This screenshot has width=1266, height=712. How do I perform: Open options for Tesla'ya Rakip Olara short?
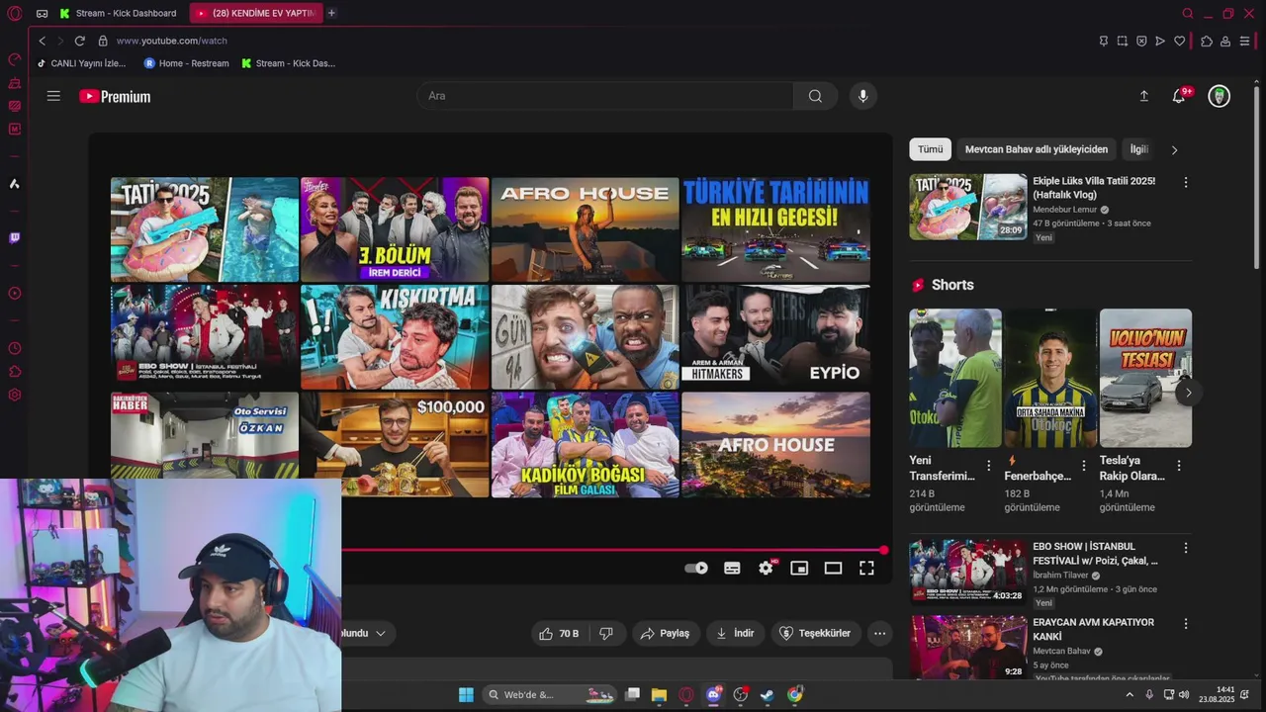[1178, 465]
